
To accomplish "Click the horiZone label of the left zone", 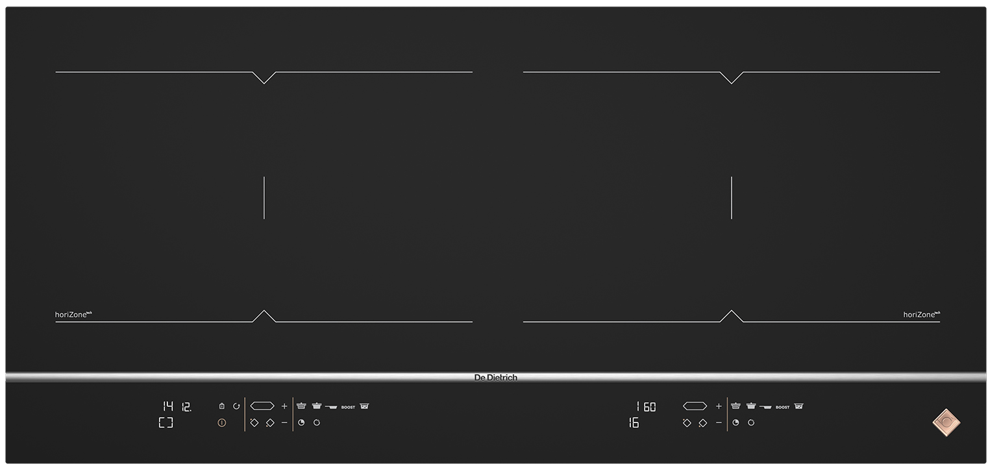I will [73, 315].
